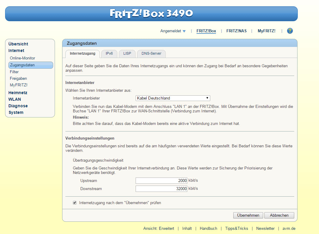The height and width of the screenshot is (234, 319).
Task: Expand WLAN in the sidebar
Action: [15, 99]
